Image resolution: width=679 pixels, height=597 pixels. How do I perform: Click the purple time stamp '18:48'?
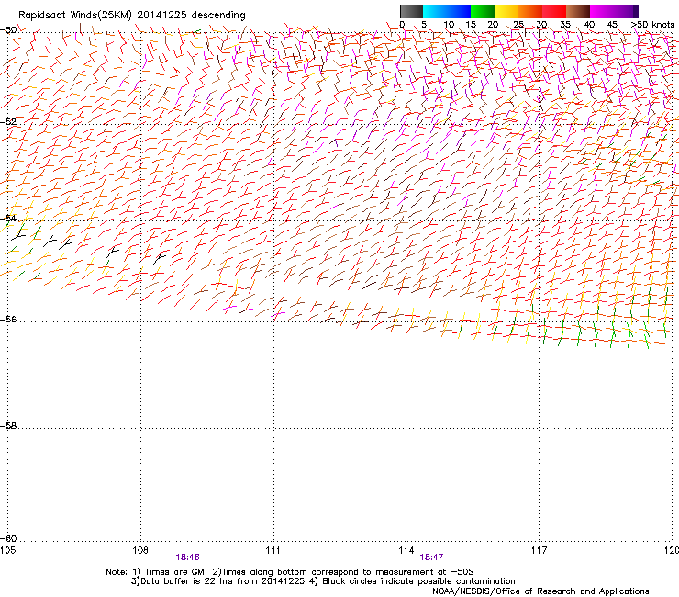(187, 558)
